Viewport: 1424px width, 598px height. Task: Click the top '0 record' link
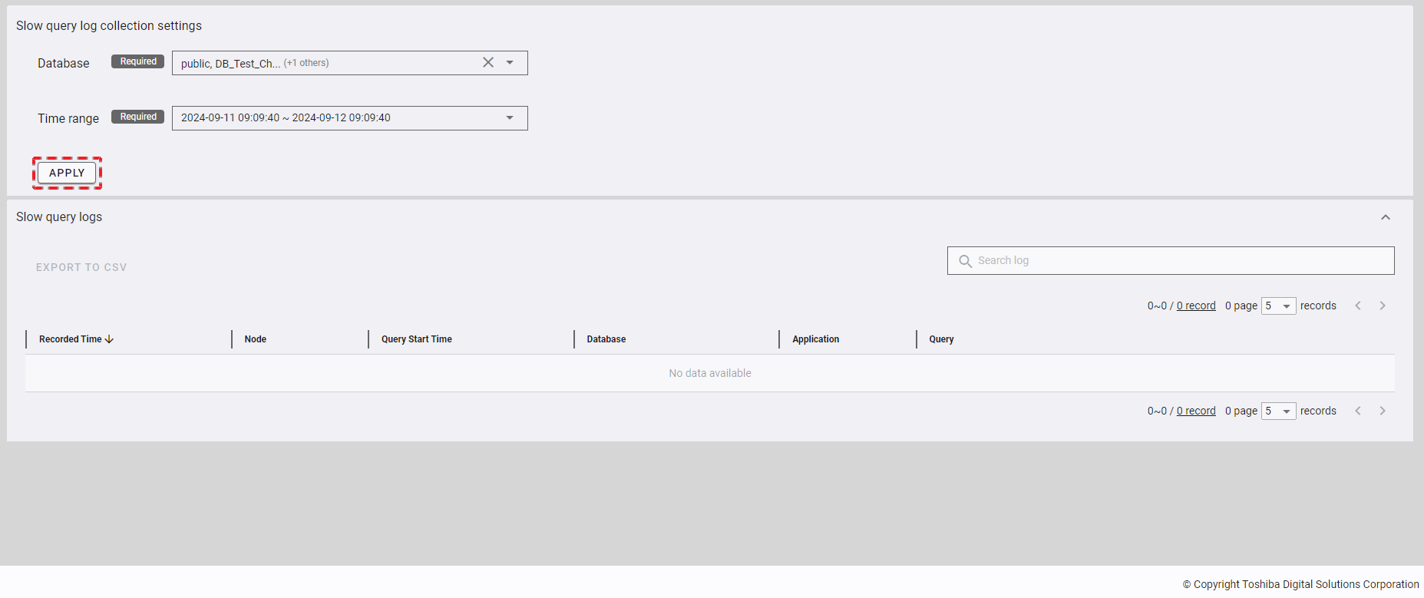1196,306
